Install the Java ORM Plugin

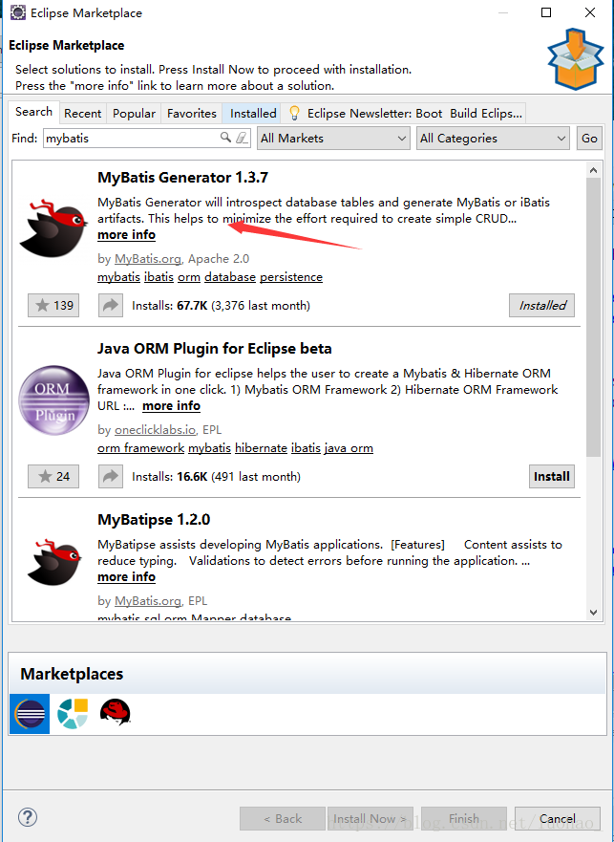coord(552,476)
